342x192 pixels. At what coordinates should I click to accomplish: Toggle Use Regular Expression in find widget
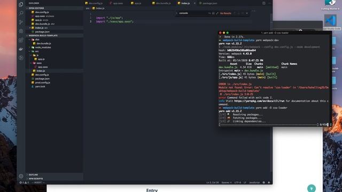click(217, 13)
